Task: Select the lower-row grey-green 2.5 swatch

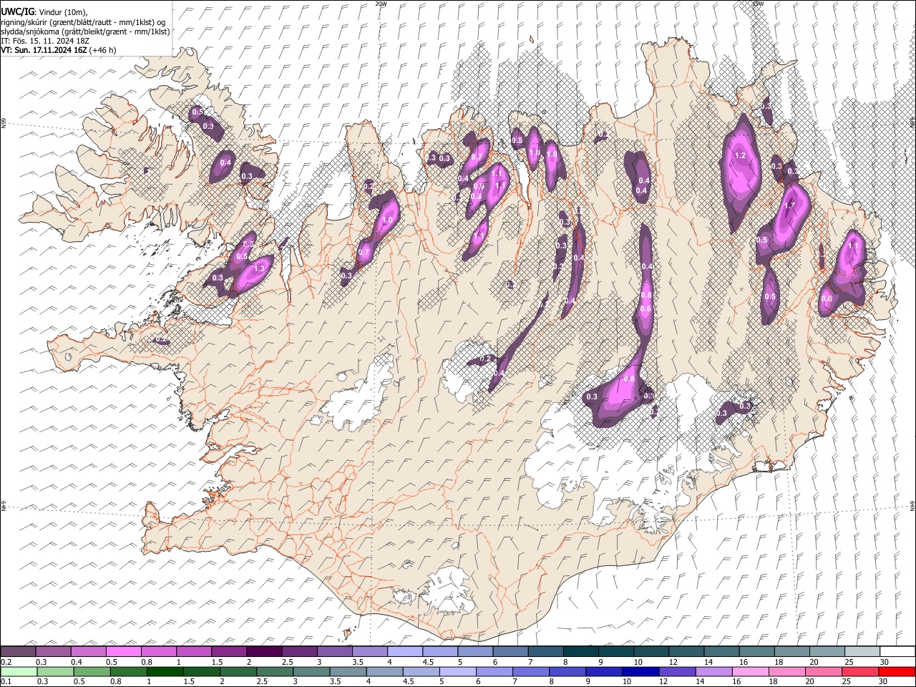Action: (x=275, y=671)
